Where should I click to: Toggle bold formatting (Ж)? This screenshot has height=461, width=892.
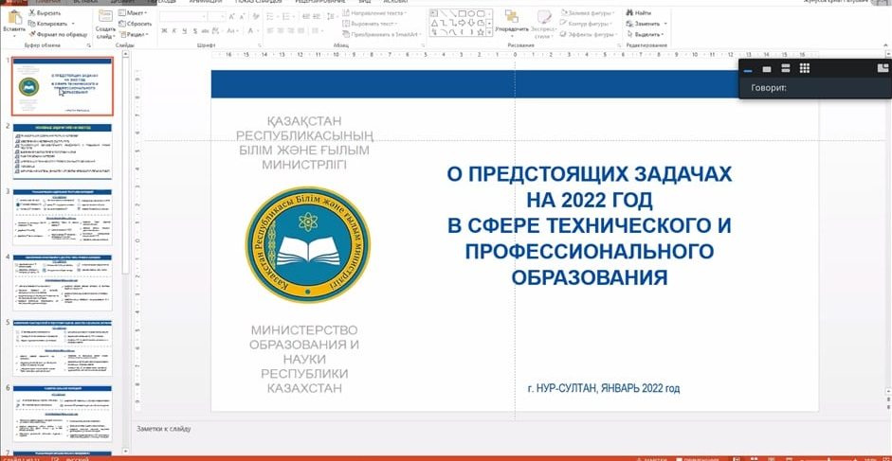click(164, 30)
